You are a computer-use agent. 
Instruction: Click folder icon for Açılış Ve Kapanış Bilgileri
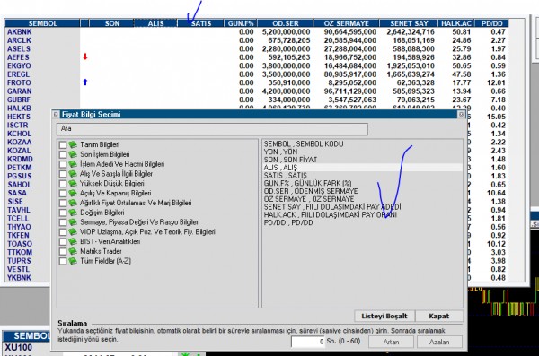coord(73,194)
